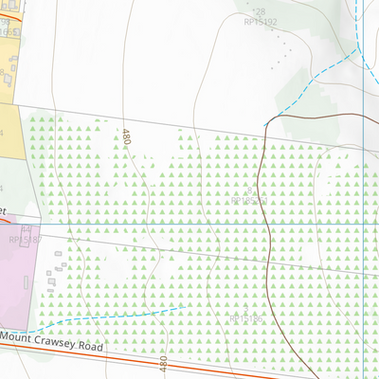Select lot 3 RP15186 parcel label
The height and width of the screenshot is (379, 379).
pyautogui.click(x=246, y=314)
